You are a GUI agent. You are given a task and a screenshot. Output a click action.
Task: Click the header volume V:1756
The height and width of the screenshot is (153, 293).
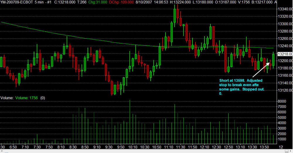244,2
